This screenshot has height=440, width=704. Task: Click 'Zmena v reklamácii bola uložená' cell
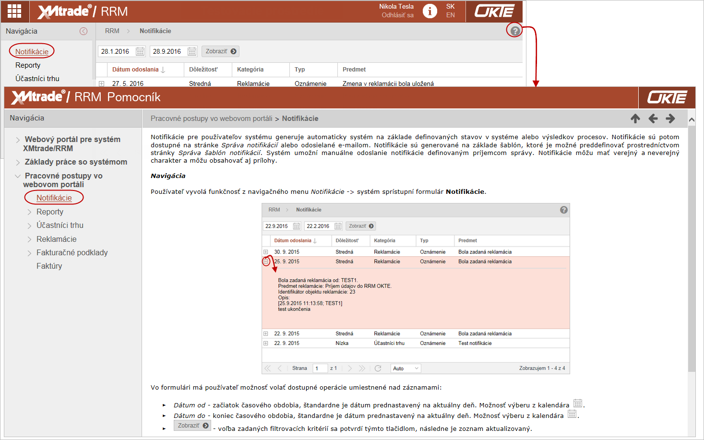(x=388, y=83)
